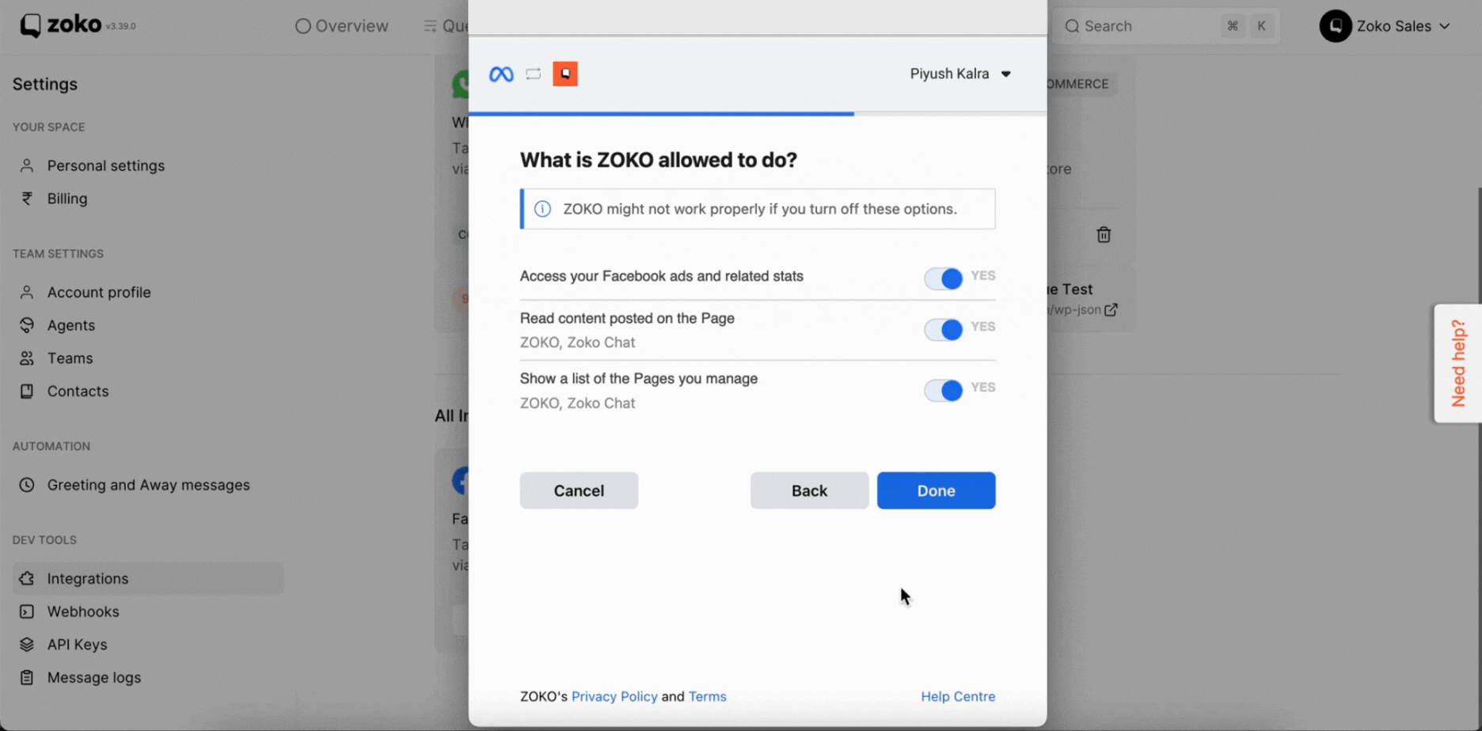Click the Account profile icon

pos(27,292)
